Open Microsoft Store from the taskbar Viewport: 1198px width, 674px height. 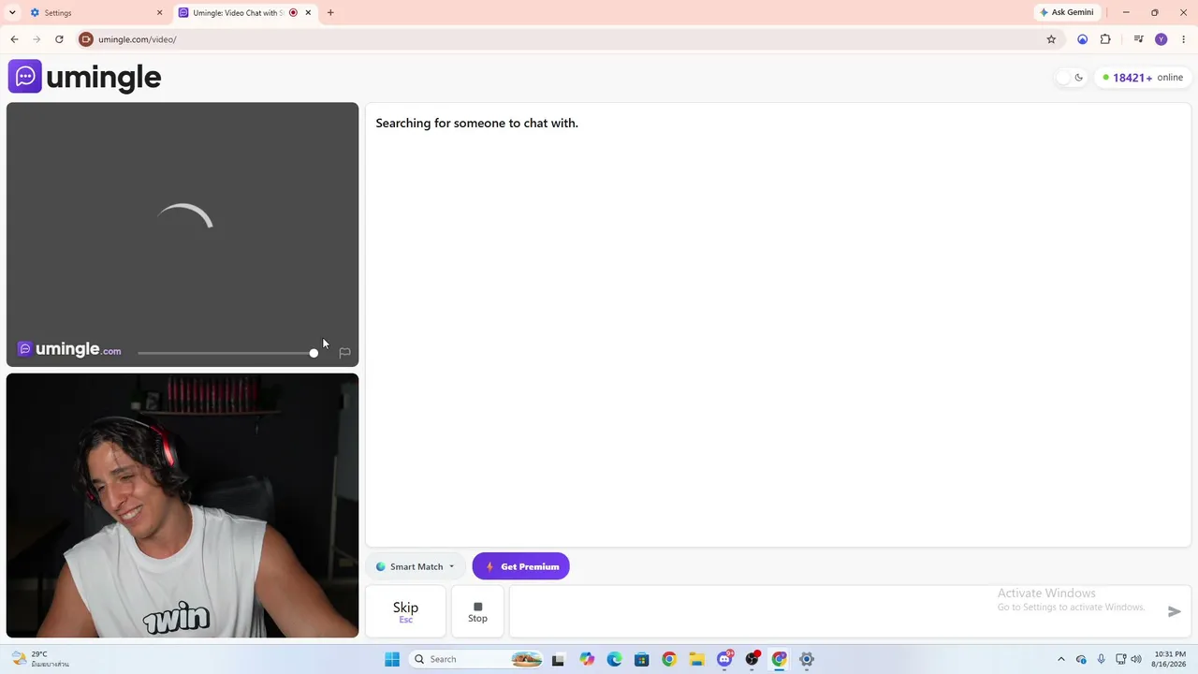641,659
